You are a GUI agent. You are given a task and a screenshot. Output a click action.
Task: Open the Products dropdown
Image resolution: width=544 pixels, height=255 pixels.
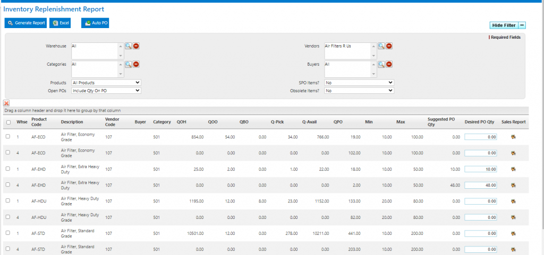(x=106, y=83)
